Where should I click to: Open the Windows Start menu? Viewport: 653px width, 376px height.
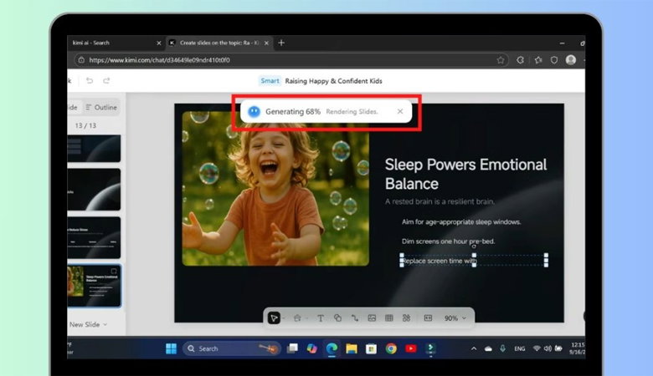(171, 348)
